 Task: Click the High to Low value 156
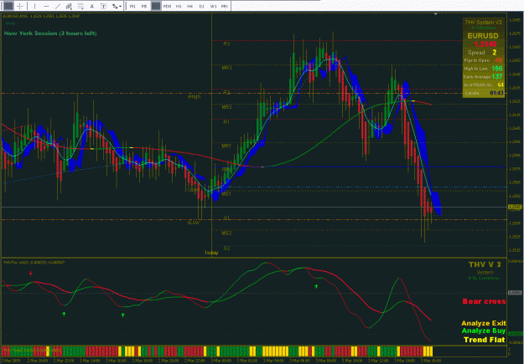click(x=497, y=69)
